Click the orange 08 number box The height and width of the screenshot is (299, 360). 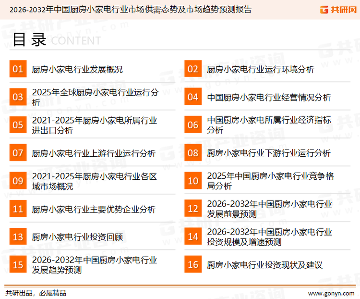pos(193,153)
